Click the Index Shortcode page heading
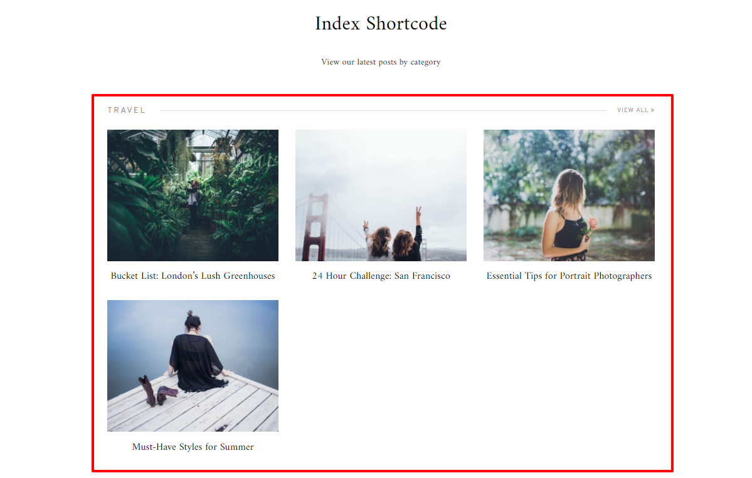Image resolution: width=752 pixels, height=478 pixels. coord(381,23)
